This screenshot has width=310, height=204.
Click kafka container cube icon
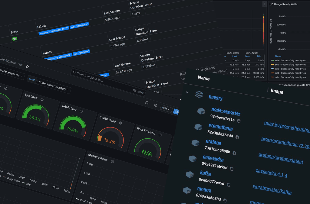(190, 174)
